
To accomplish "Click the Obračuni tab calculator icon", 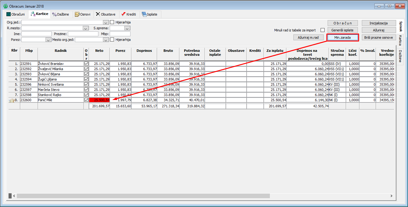I will click(x=9, y=14).
